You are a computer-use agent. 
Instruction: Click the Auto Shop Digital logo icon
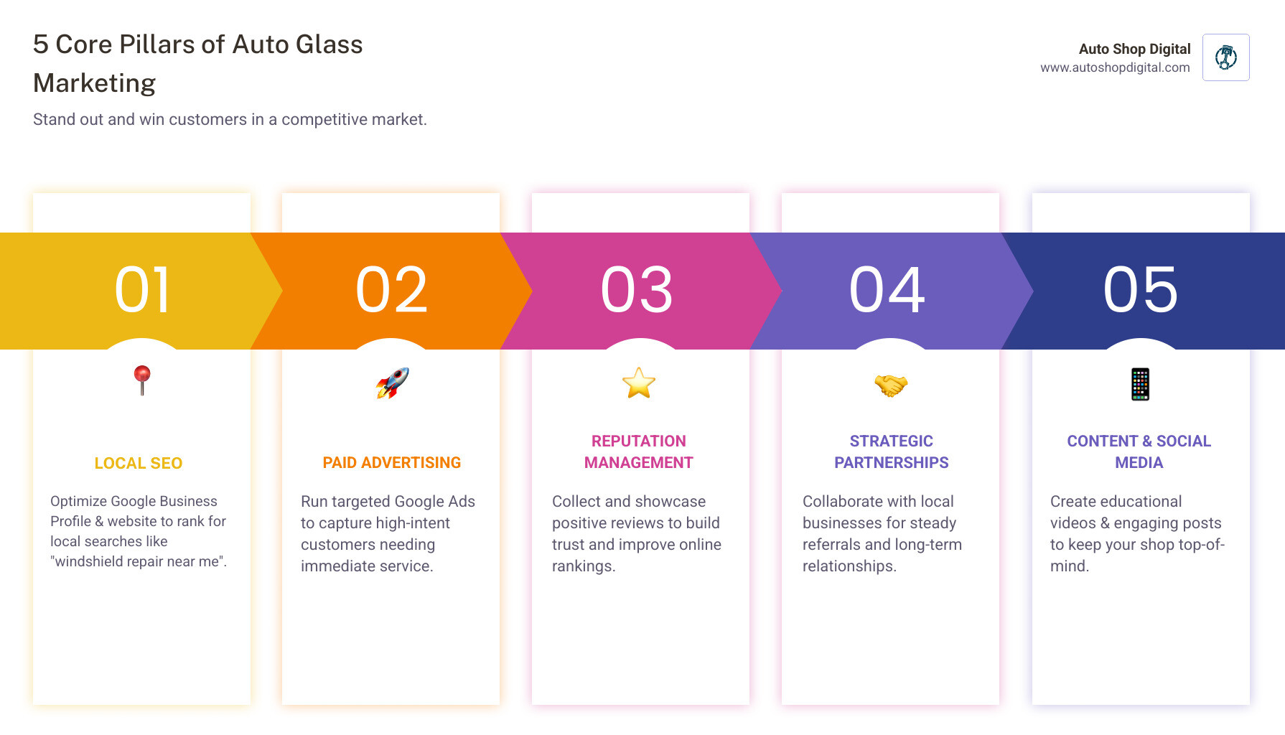1225,57
